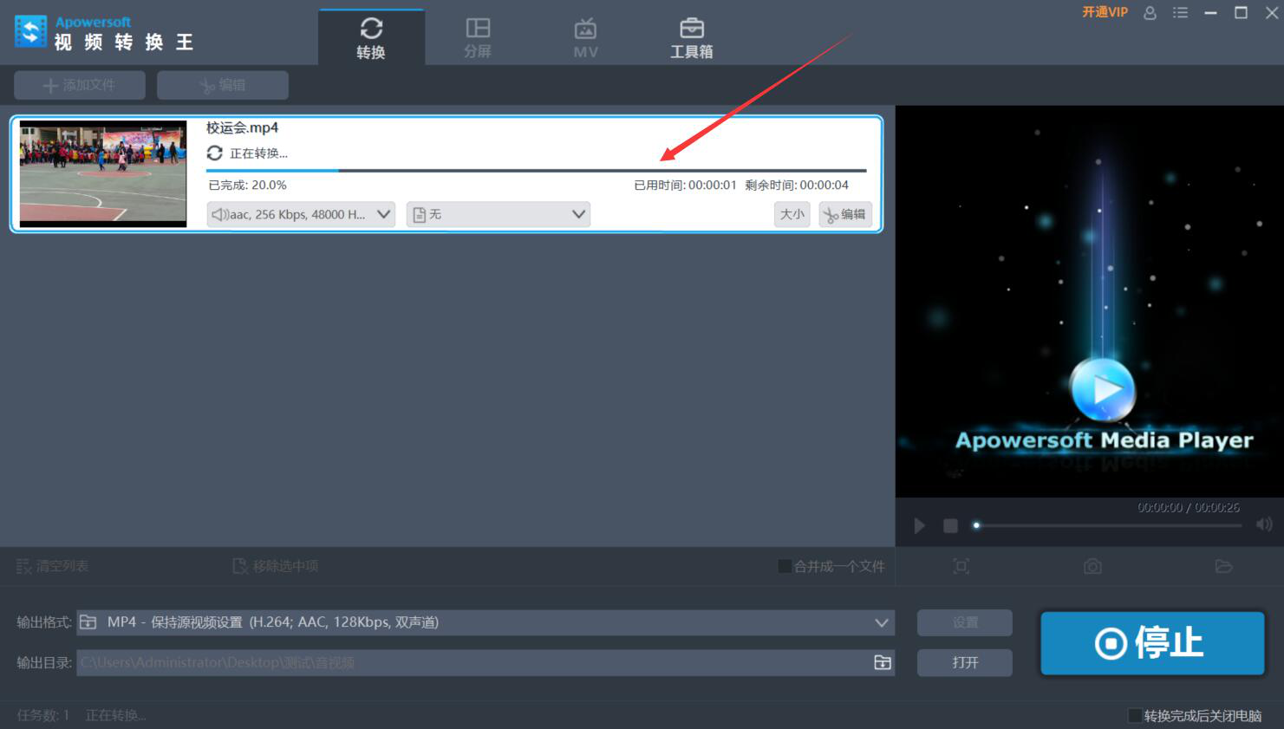
Task: Click the 大小 button
Action: tap(792, 214)
